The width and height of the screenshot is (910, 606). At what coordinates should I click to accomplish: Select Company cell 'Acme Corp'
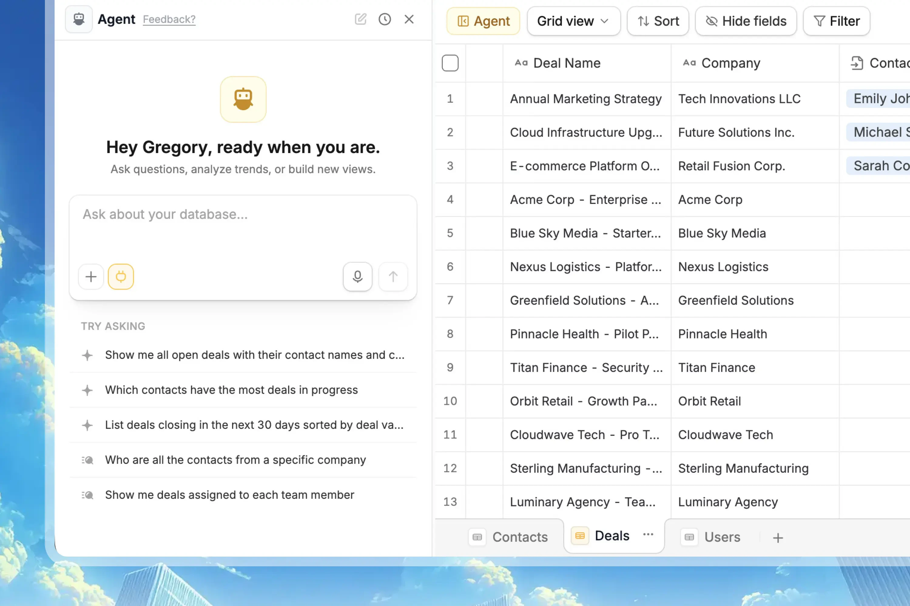(x=755, y=200)
